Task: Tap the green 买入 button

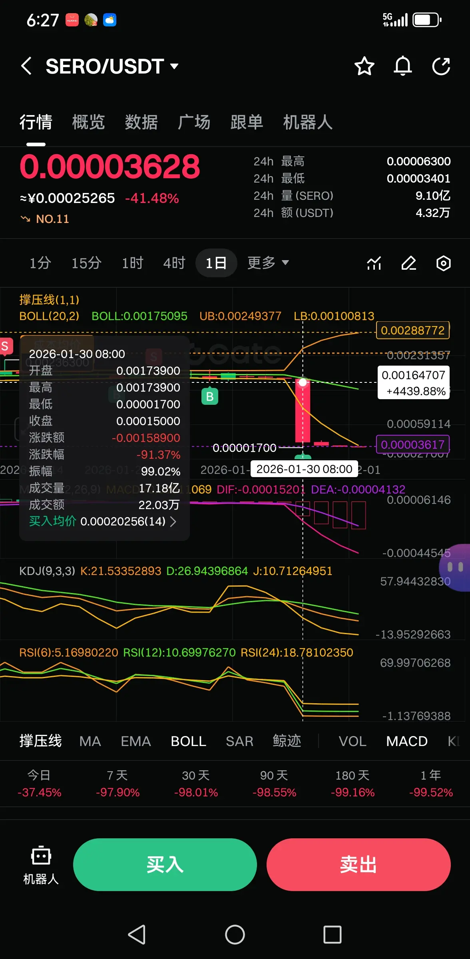Action: point(165,865)
